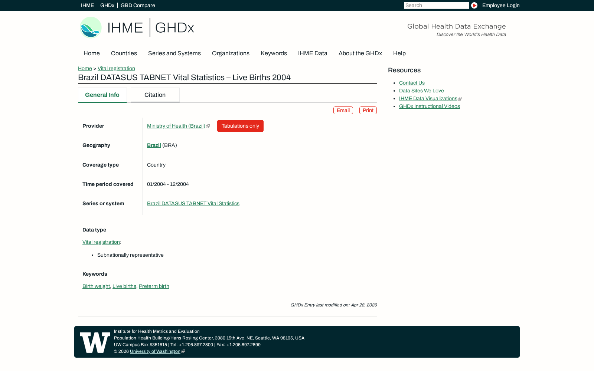Open the GHDx link in the top bar
Image resolution: width=594 pixels, height=371 pixels.
(107, 5)
